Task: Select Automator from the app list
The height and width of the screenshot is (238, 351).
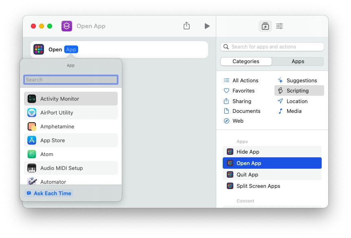Action: (71, 181)
